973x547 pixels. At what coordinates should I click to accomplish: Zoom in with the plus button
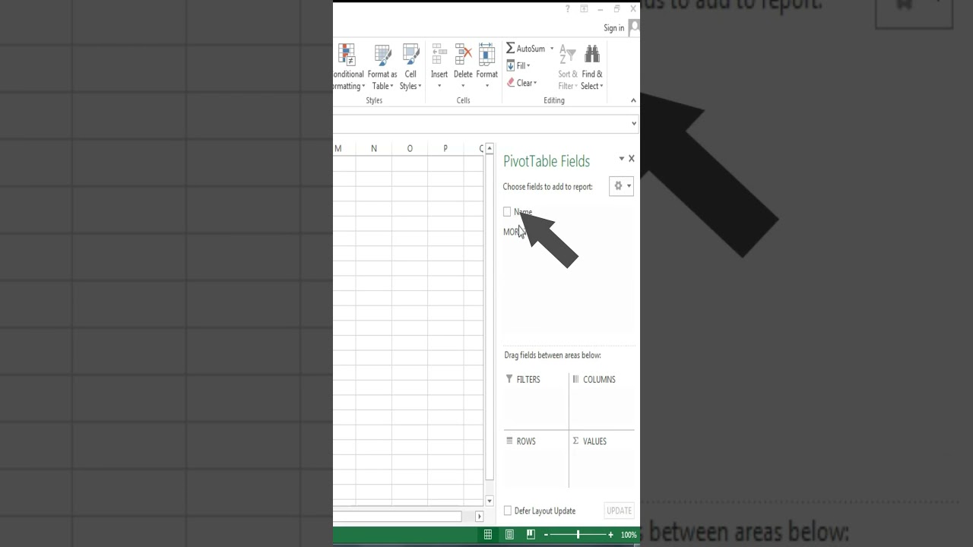[610, 535]
